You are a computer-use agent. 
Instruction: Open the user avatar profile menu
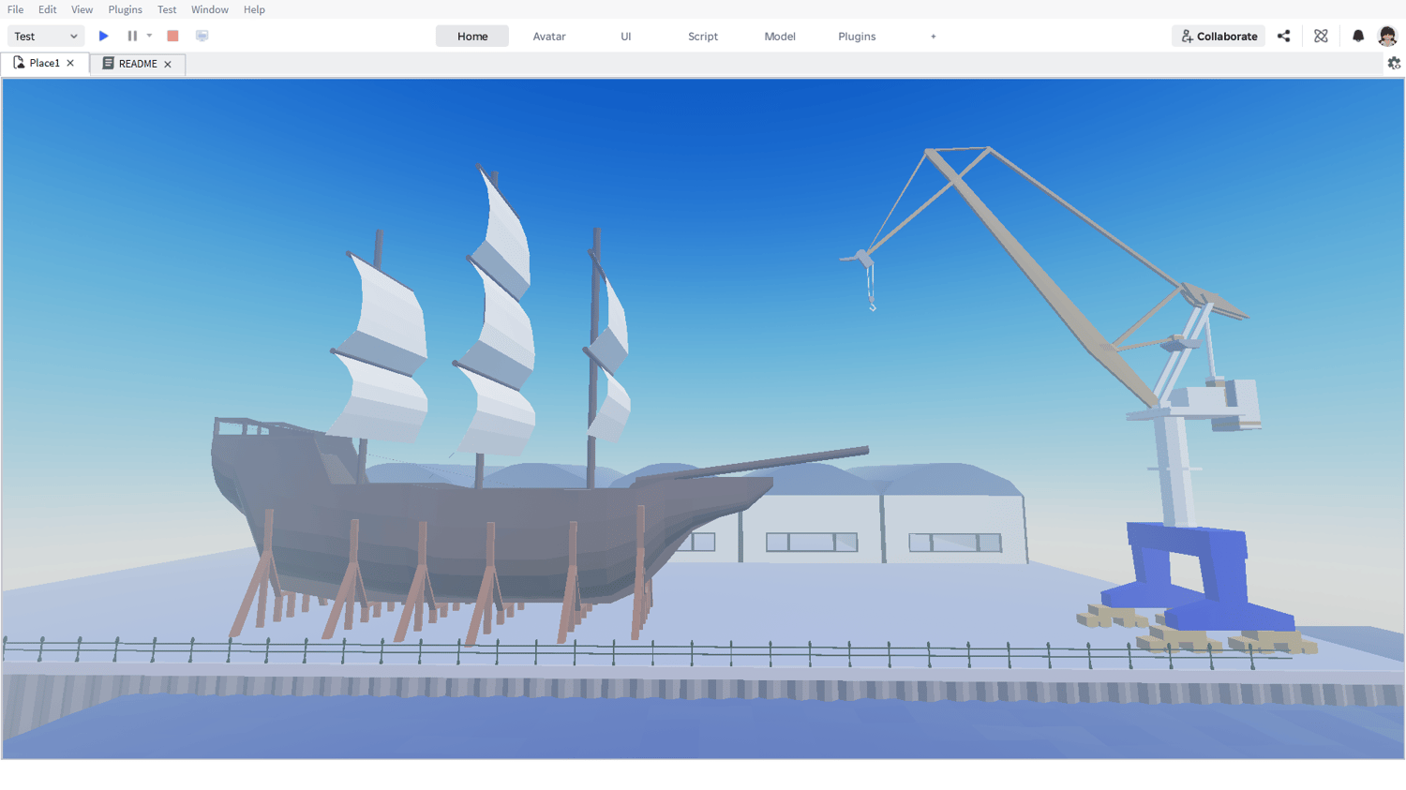pyautogui.click(x=1387, y=36)
